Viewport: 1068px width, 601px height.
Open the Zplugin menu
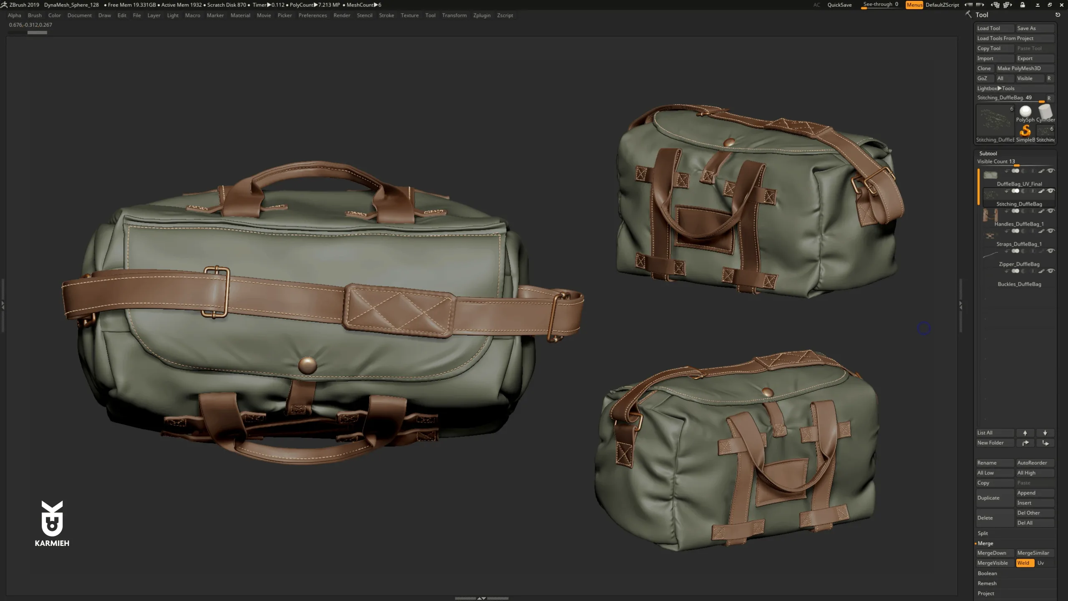pyautogui.click(x=482, y=15)
